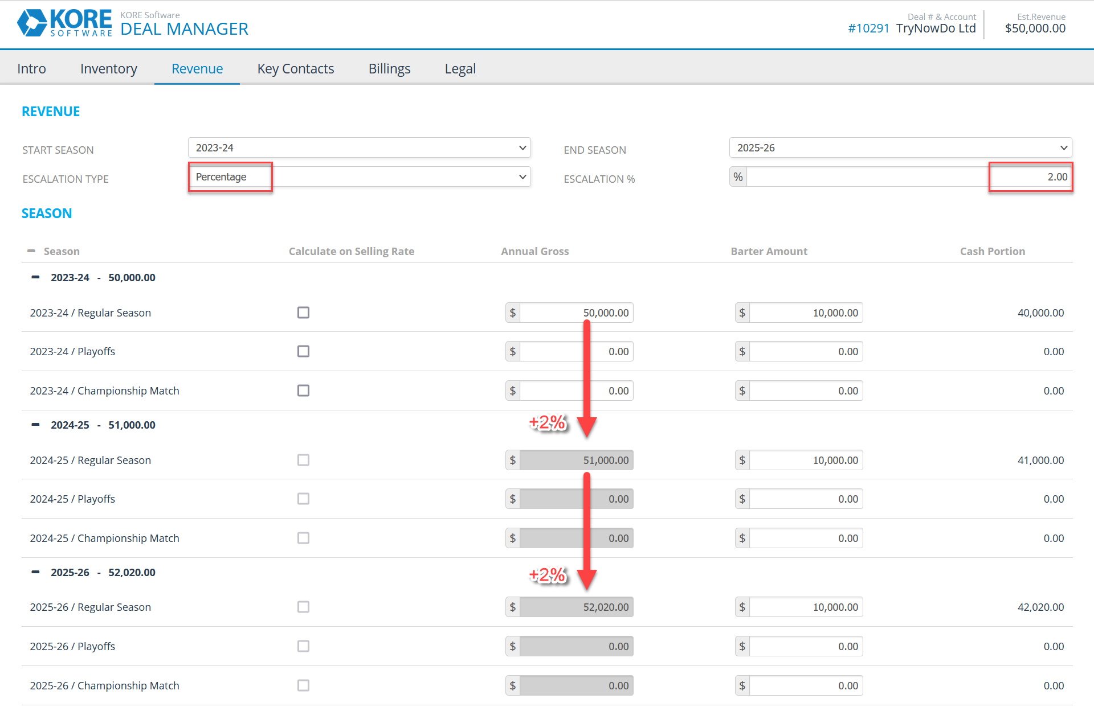Screen dimensions: 1094x711
Task: Switch to the Inventory tab
Action: click(x=109, y=69)
